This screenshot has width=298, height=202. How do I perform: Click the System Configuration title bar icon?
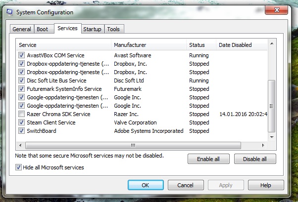point(9,12)
